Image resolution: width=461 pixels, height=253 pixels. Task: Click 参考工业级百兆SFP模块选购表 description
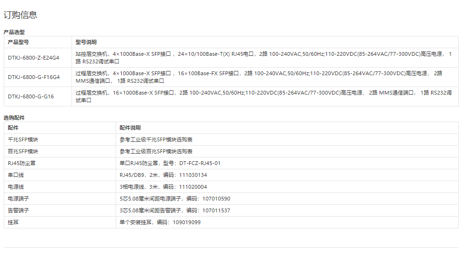tap(156, 151)
